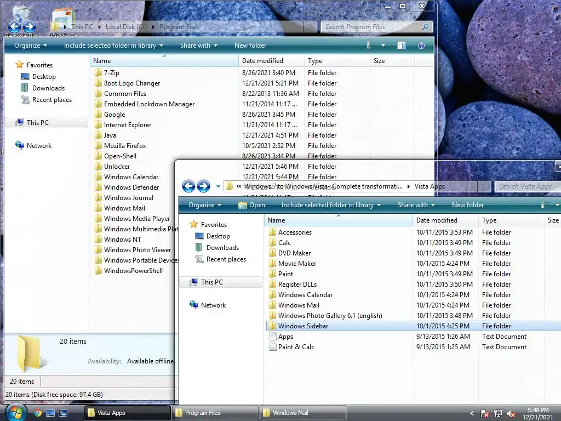
Task: Sort by Name column in Program Files
Action: click(x=164, y=61)
